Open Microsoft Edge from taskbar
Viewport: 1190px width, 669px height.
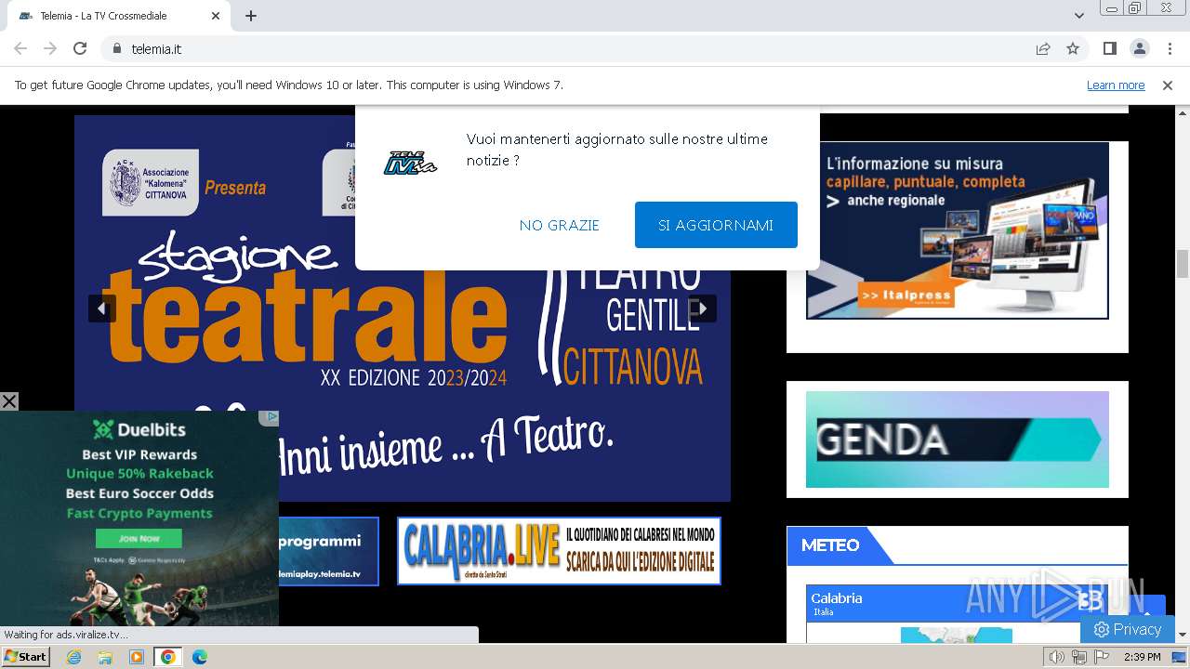click(199, 657)
